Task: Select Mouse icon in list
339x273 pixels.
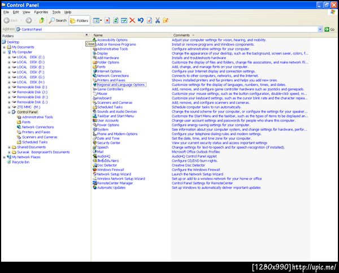Action: pos(94,94)
